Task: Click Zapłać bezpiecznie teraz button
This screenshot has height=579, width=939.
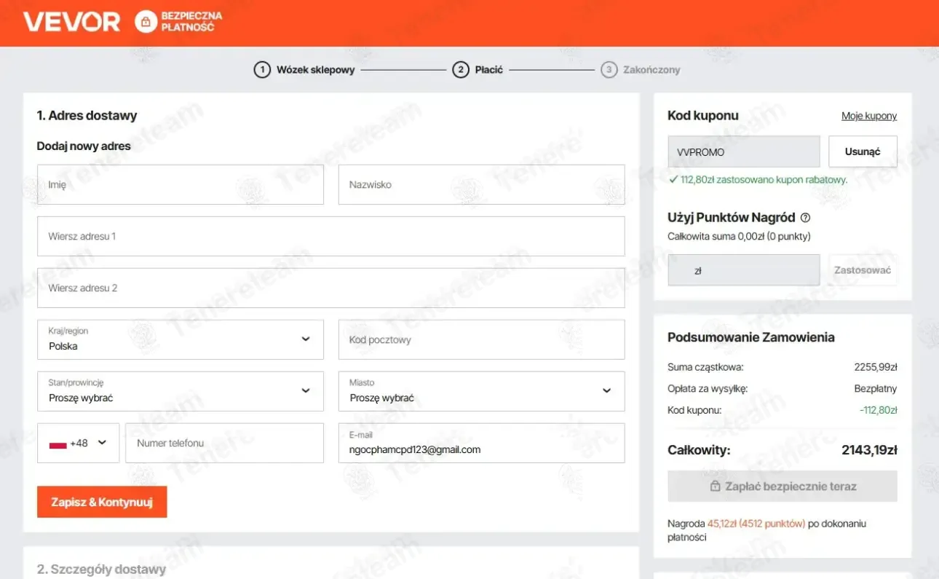Action: click(782, 487)
